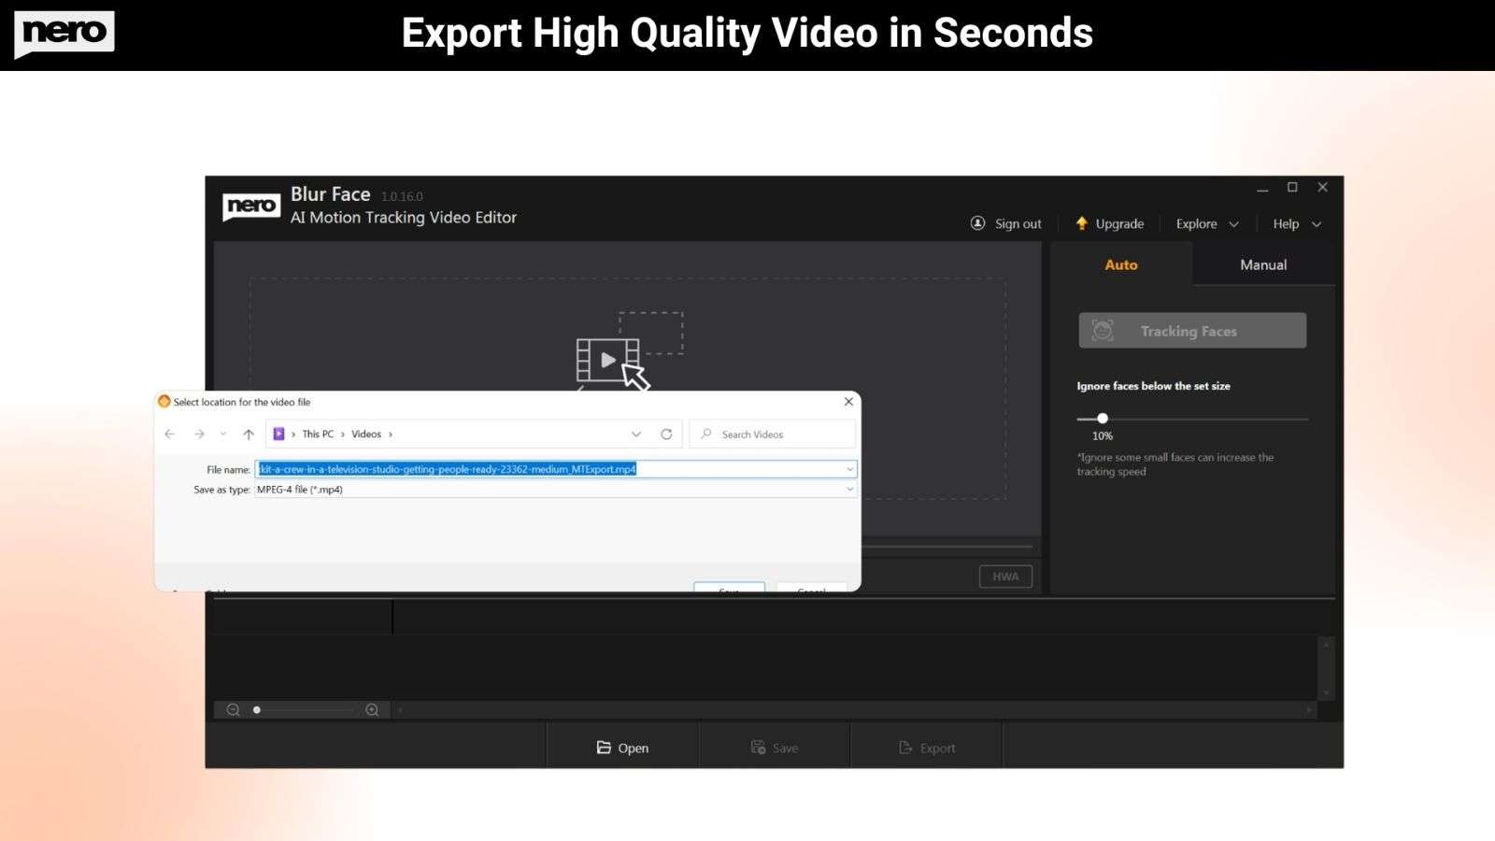Expand the address bar chevron in the dialog
1495x841 pixels.
(x=636, y=434)
